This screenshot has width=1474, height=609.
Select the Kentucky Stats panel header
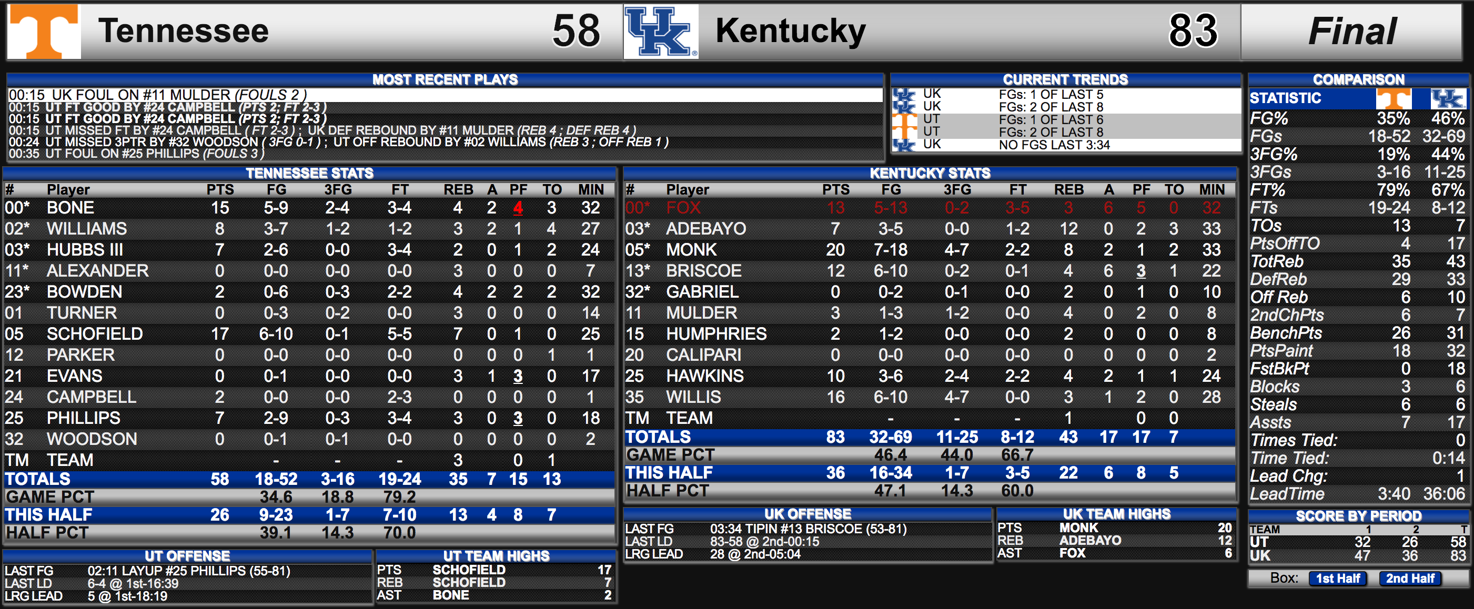(x=930, y=173)
